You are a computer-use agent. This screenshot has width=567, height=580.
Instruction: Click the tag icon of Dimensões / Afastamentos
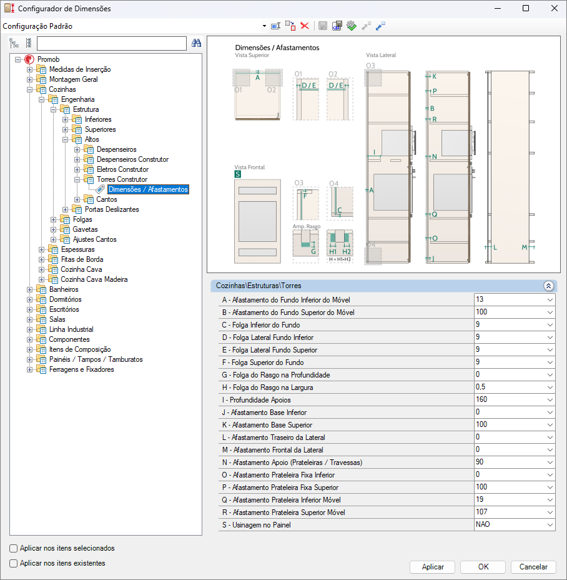[100, 189]
